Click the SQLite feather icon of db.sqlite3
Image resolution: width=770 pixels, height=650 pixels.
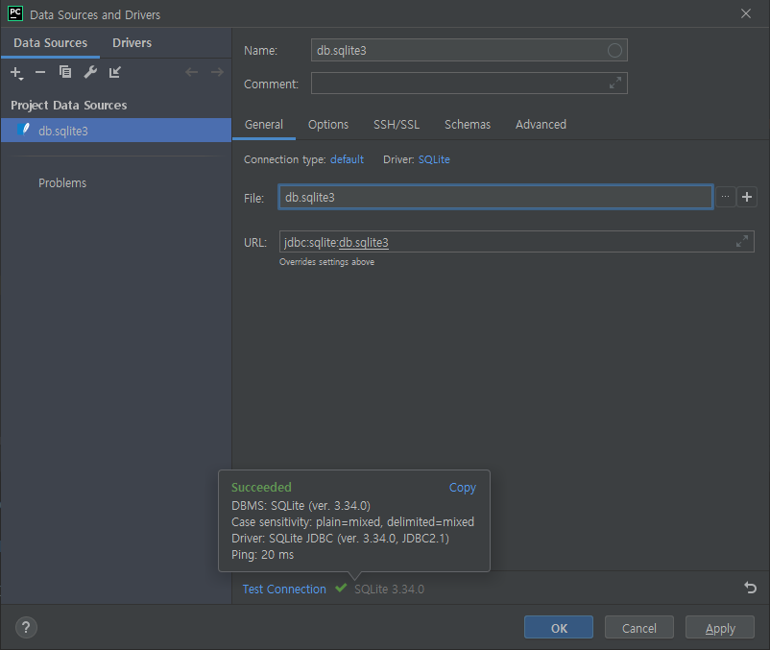24,130
